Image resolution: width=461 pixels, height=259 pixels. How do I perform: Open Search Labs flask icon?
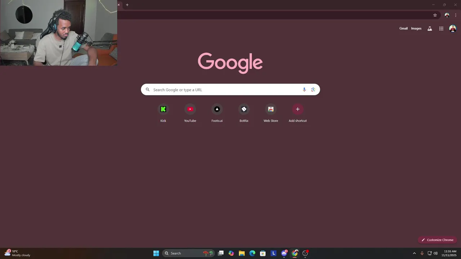tap(430, 28)
